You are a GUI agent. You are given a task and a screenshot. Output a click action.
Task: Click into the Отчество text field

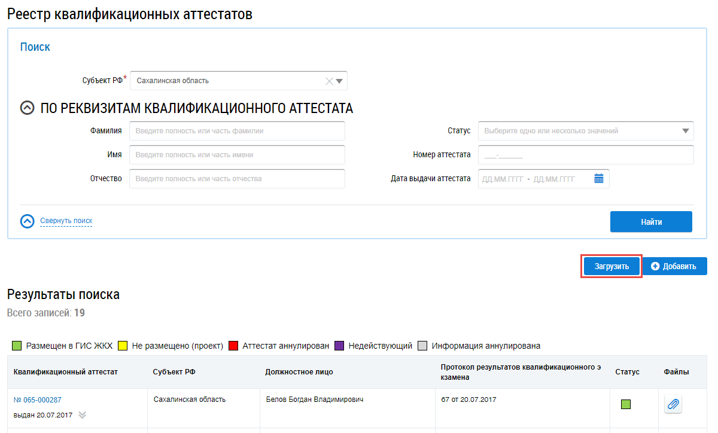237,179
